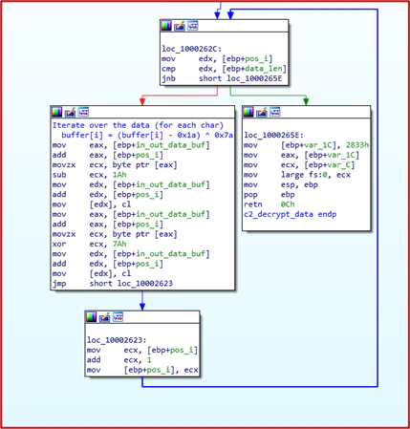Click color icon in loc_1000262C node header
This screenshot has width=410, height=429.
166,26
